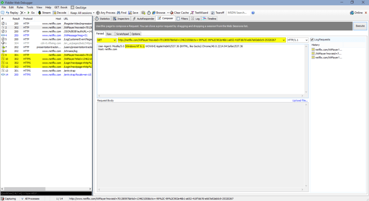Click the timer clock toolbar icon
The height and width of the screenshot is (201, 369).
pos(149,13)
